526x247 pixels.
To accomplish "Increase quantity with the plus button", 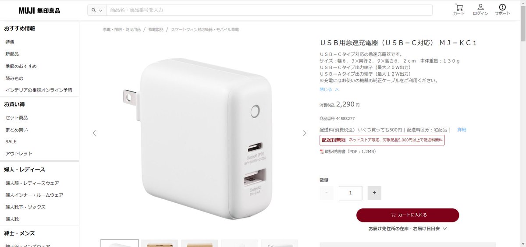I will pyautogui.click(x=374, y=193).
